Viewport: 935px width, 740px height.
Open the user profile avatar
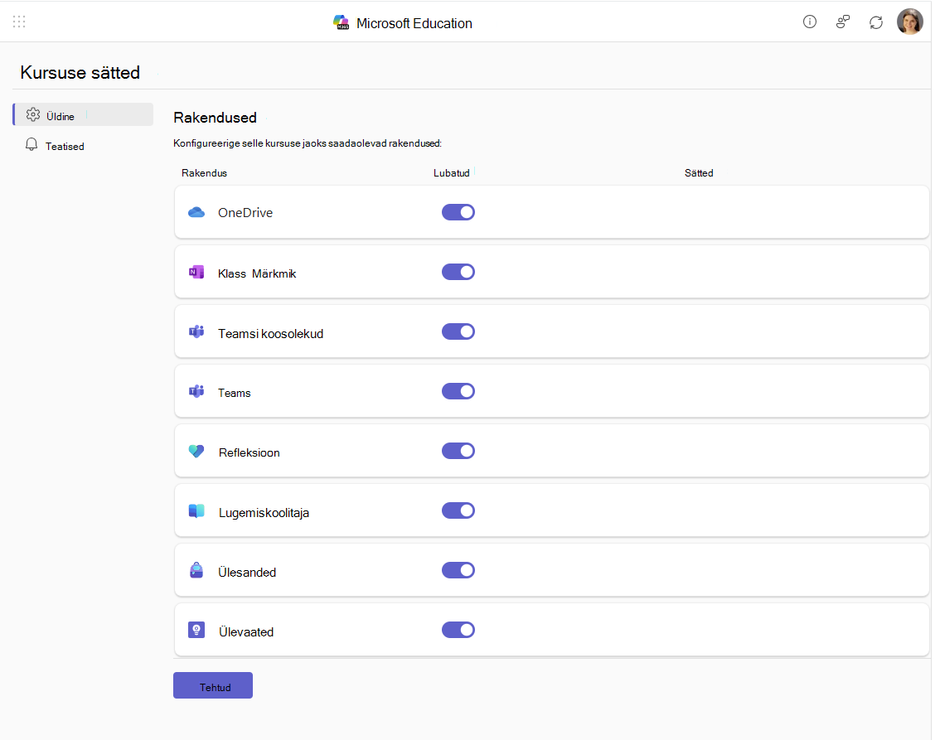pos(909,22)
